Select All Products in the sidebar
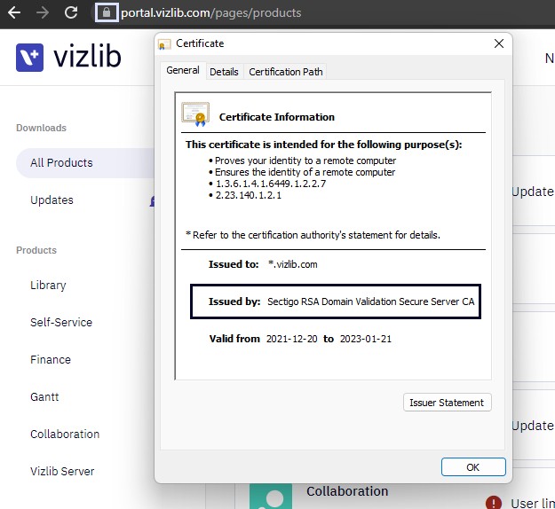 click(85, 163)
